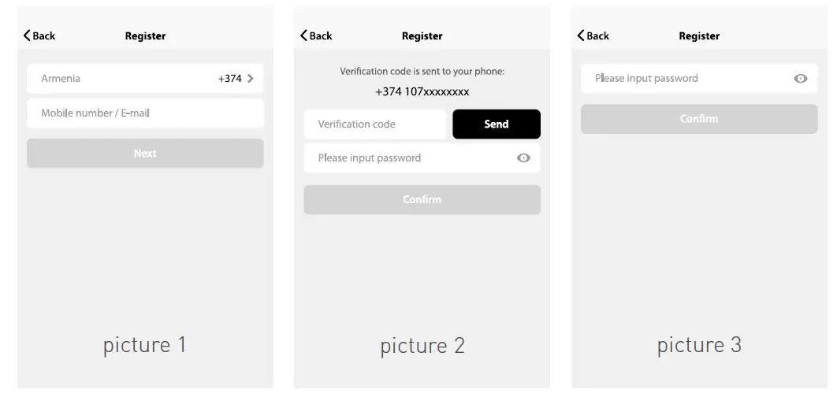Viewport: 837px width, 397px height.
Task: Tap the Confirm button in picture 3
Action: [x=699, y=119]
